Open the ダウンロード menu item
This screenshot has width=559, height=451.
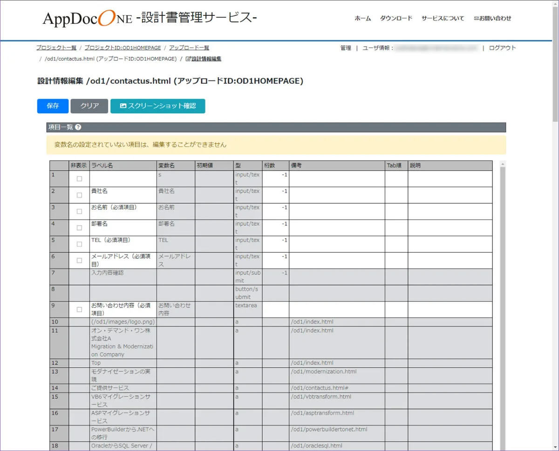pyautogui.click(x=396, y=19)
